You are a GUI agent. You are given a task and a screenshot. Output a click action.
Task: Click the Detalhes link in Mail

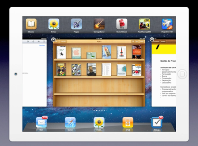pyautogui.click(x=42, y=45)
